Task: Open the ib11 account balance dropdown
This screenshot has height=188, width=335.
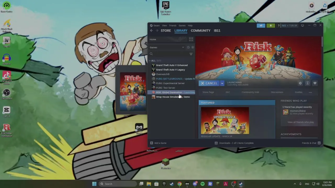Action: click(289, 26)
